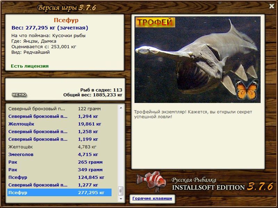This screenshot has height=208, width=278.
Task: Close the window with the X button
Action: point(271,6)
